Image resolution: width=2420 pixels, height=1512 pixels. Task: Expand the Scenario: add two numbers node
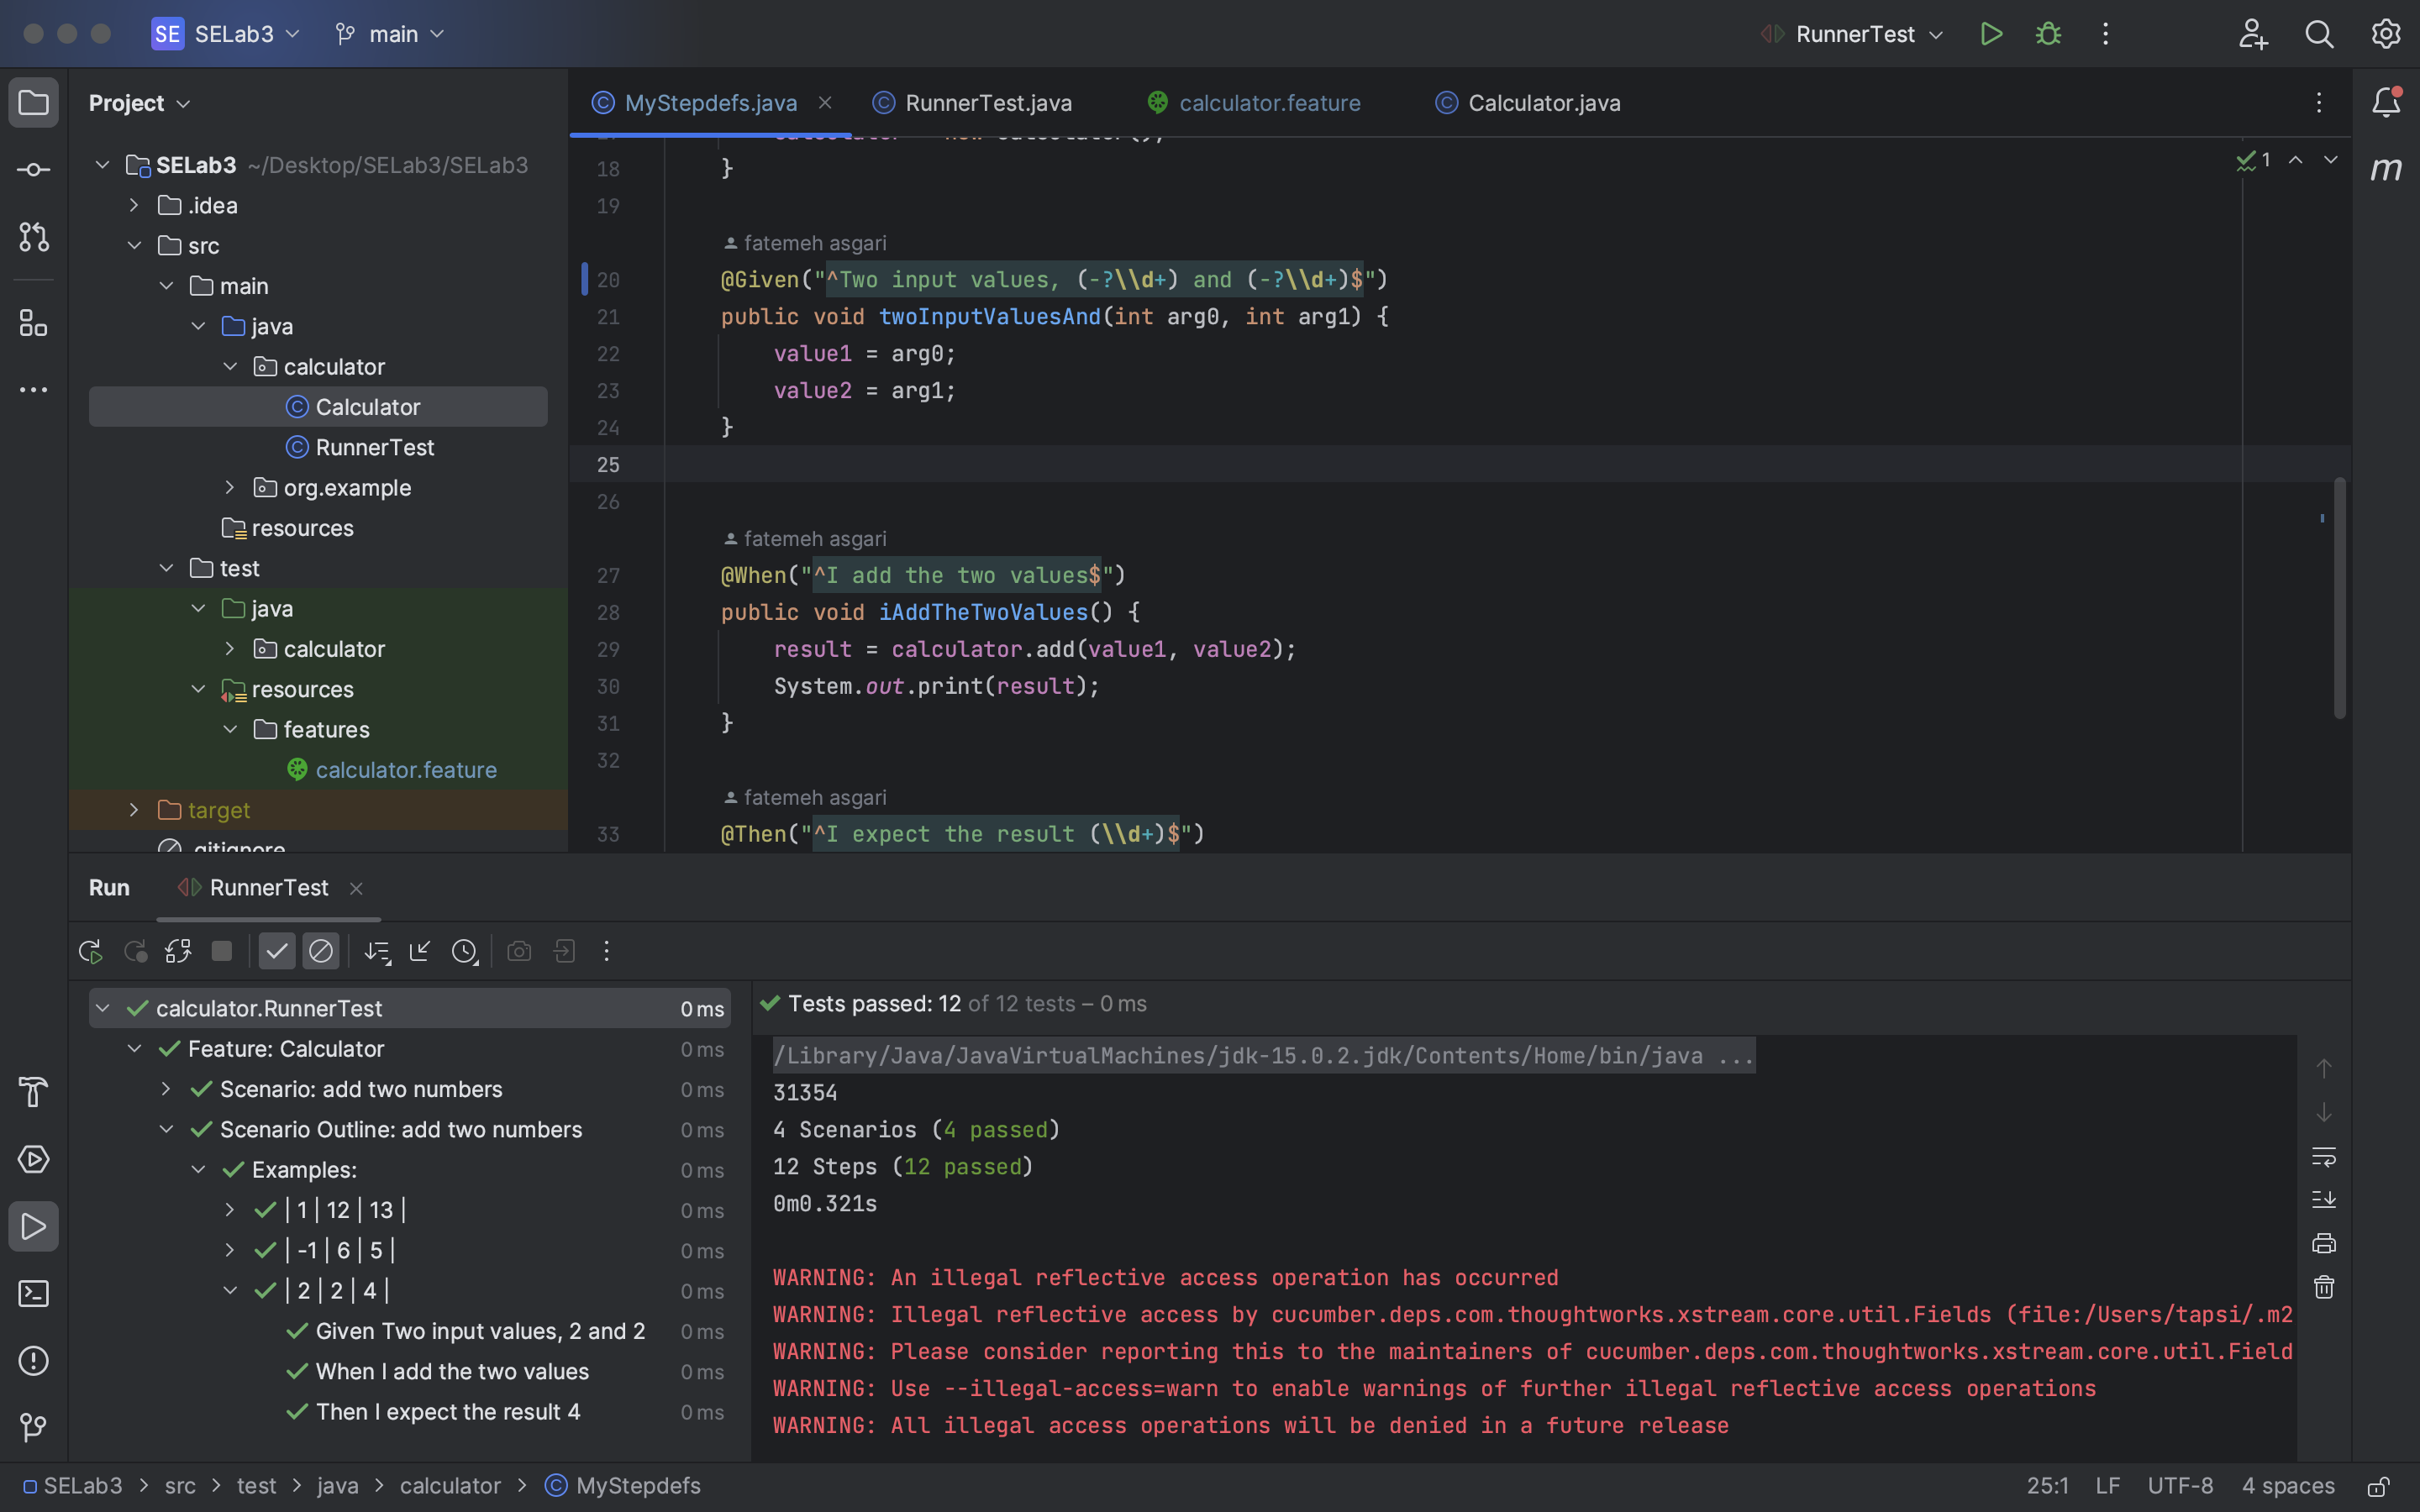(x=166, y=1089)
